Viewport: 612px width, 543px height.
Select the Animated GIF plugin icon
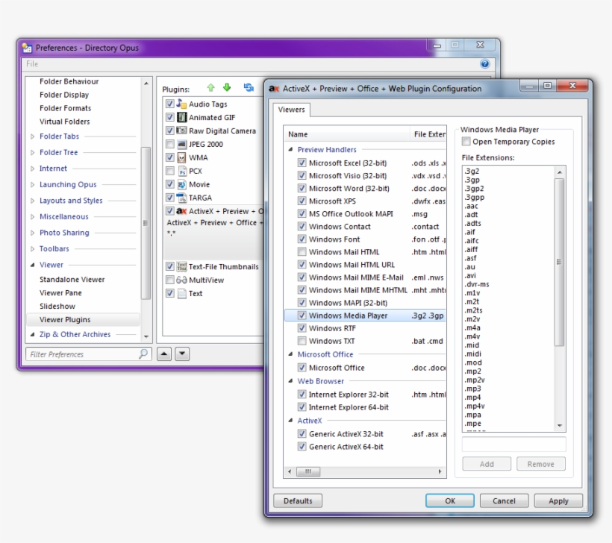[181, 117]
